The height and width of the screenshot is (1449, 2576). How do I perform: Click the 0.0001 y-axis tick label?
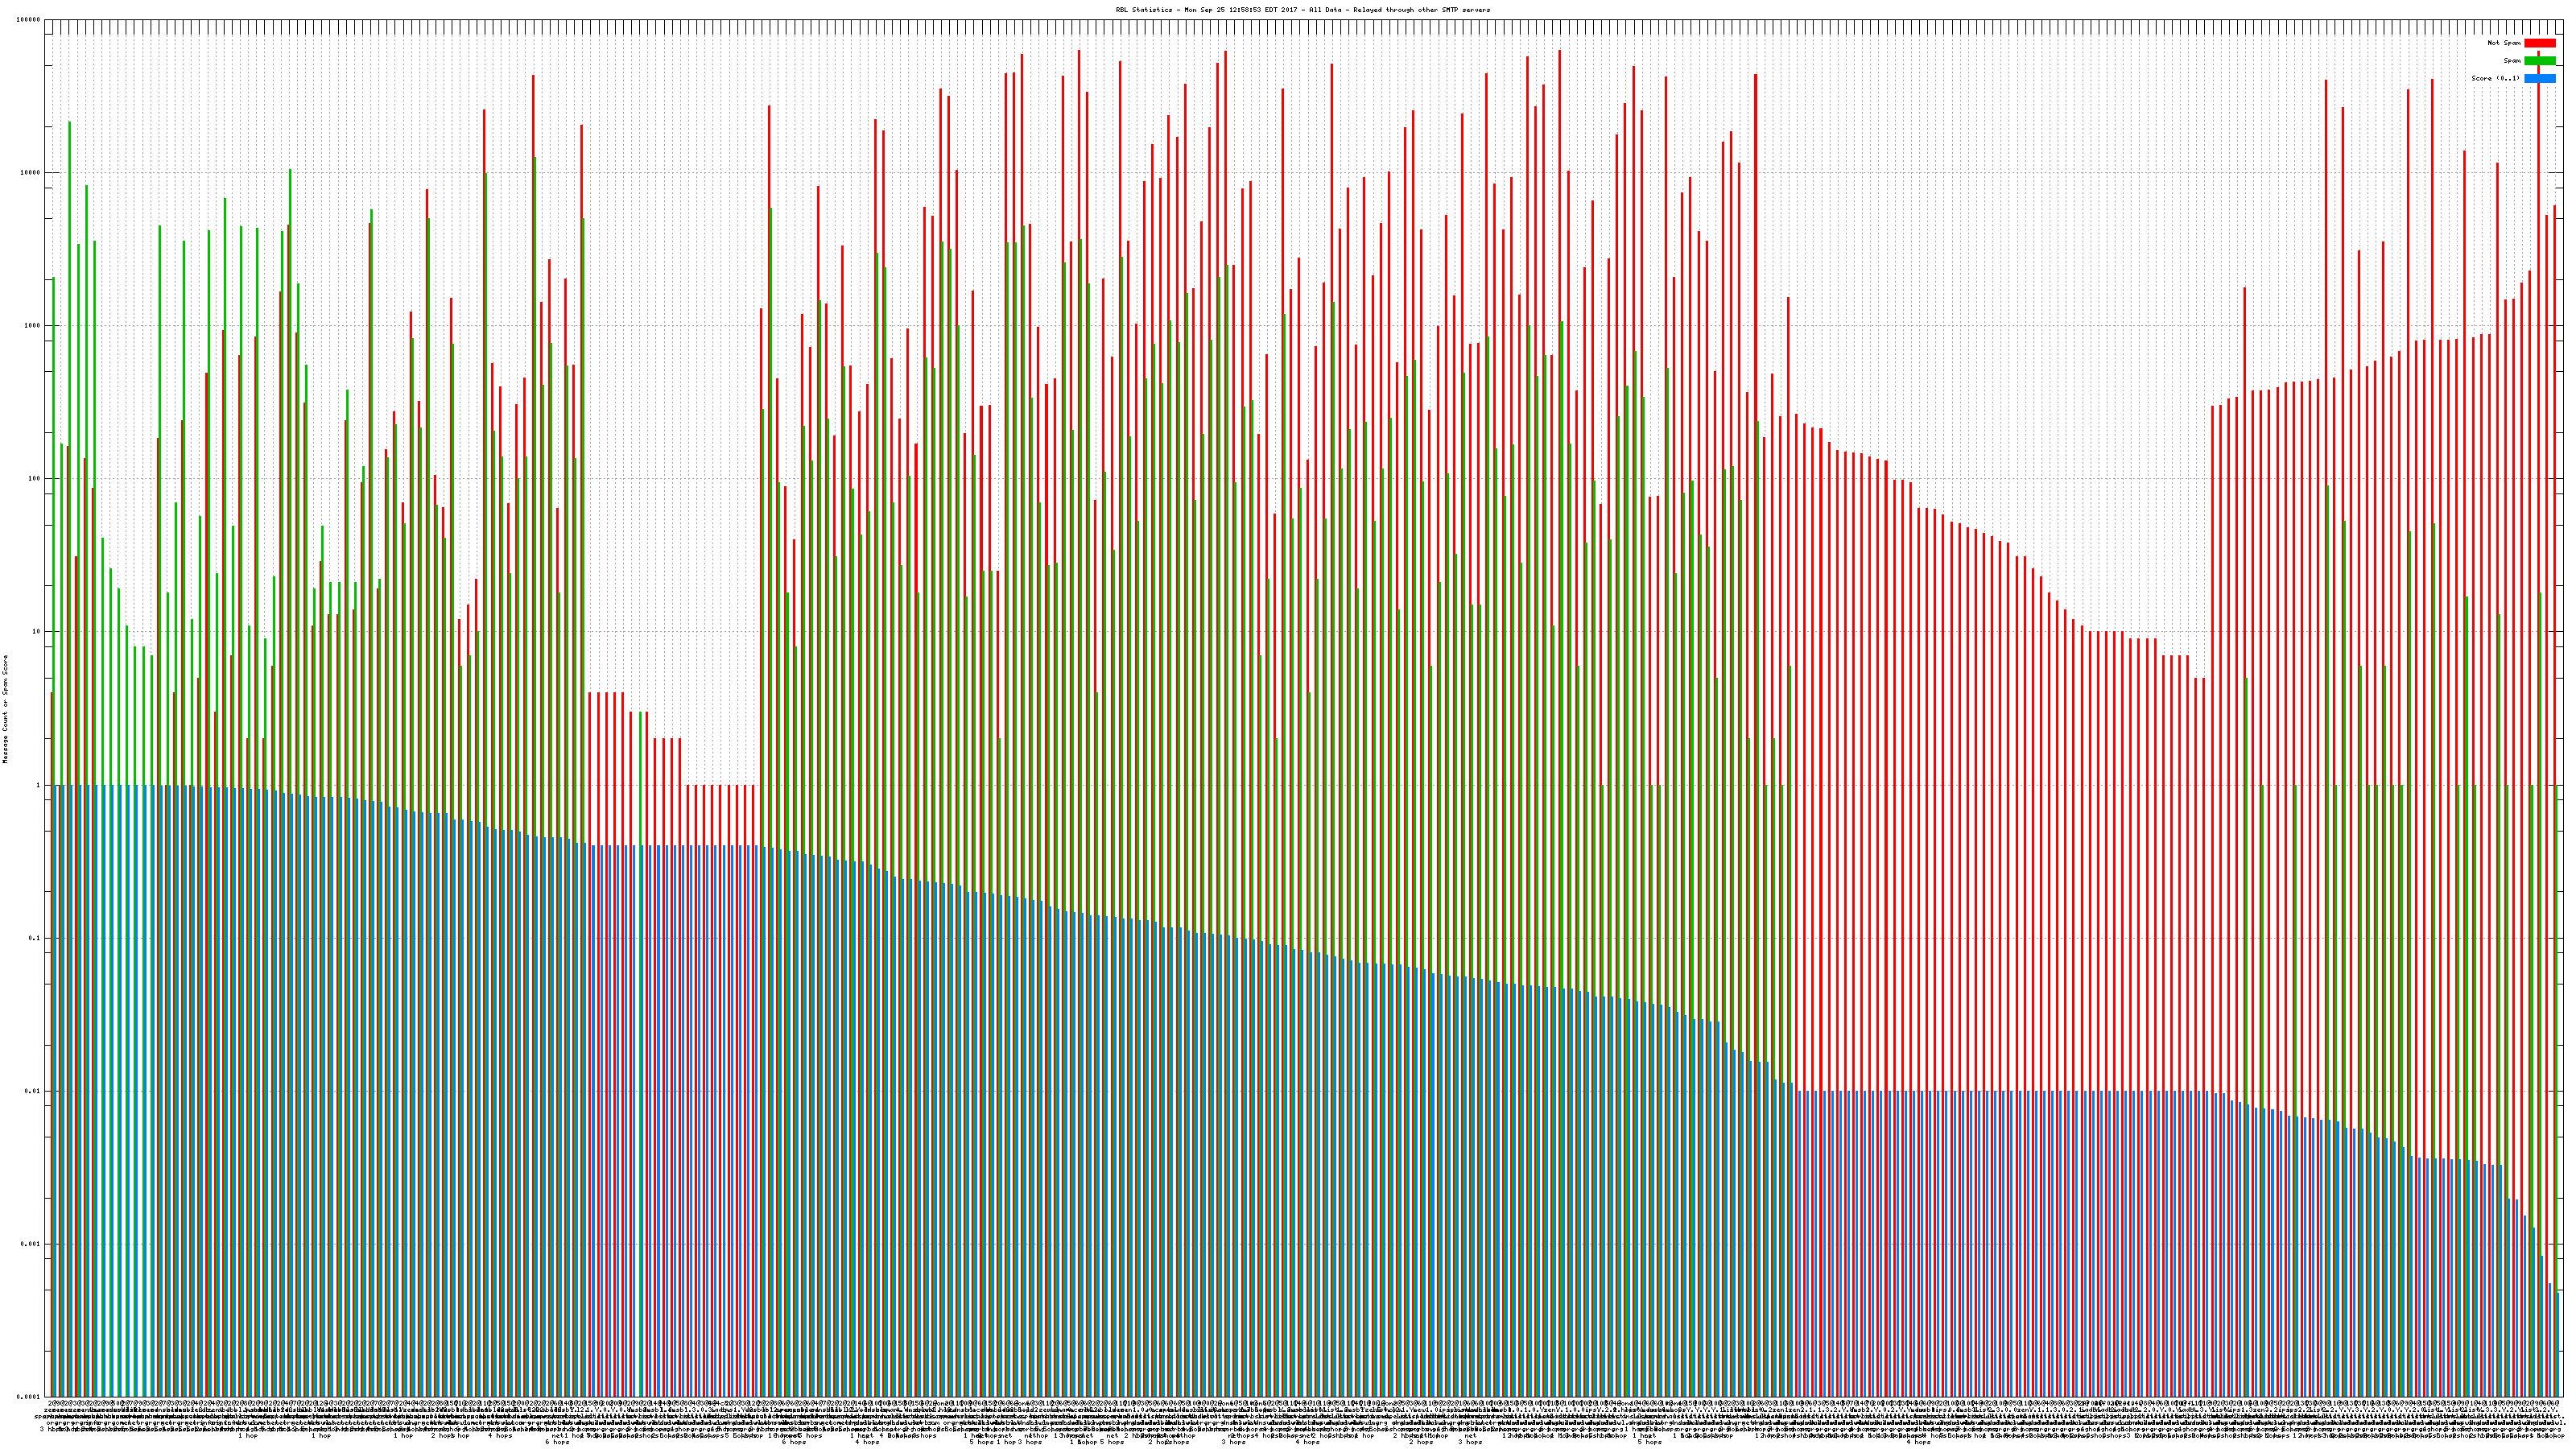[x=29, y=1397]
